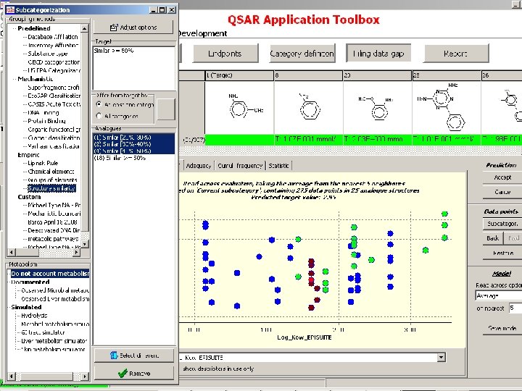522x391 pixels.
Task: Click the Subcategor. data points button
Action: click(x=502, y=224)
